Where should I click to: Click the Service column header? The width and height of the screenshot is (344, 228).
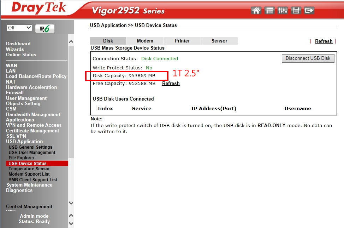click(x=142, y=108)
